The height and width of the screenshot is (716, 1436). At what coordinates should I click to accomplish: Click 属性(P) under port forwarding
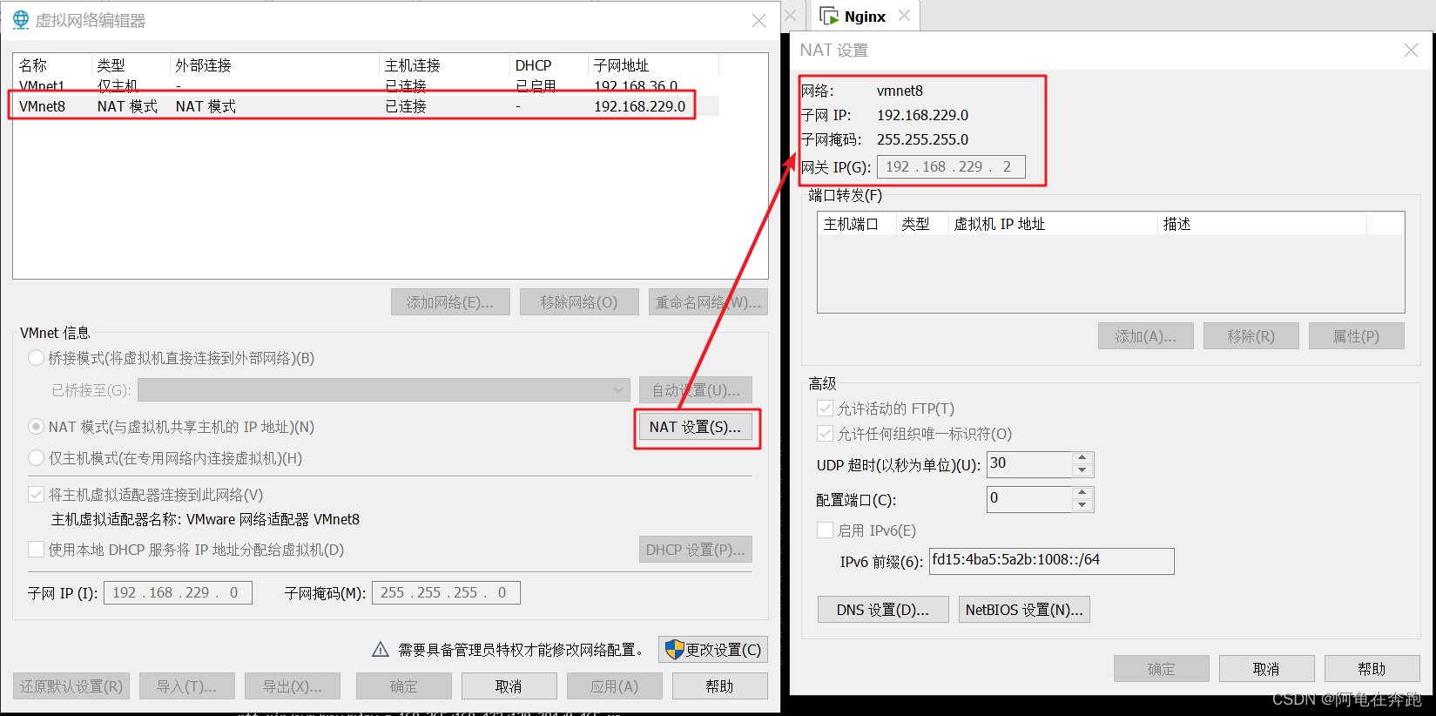point(1357,336)
